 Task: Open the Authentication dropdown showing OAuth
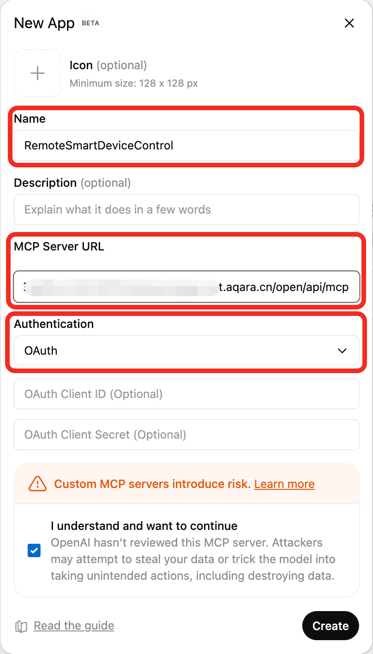186,351
